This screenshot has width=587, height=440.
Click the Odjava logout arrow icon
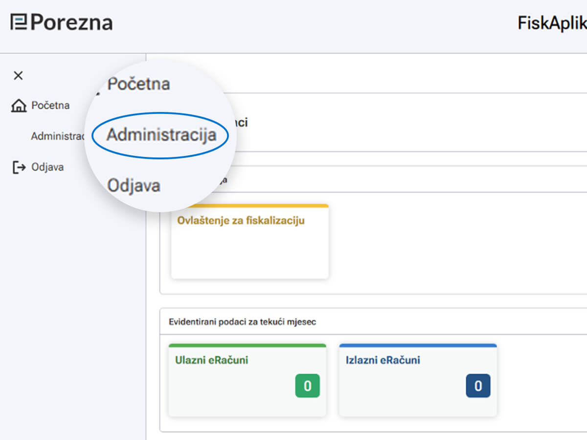(19, 167)
